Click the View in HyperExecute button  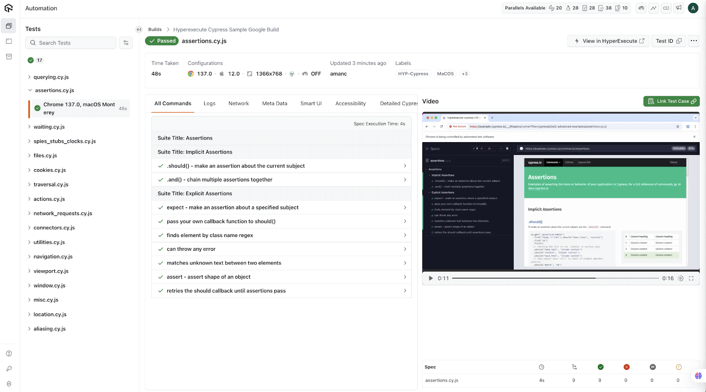(x=608, y=41)
